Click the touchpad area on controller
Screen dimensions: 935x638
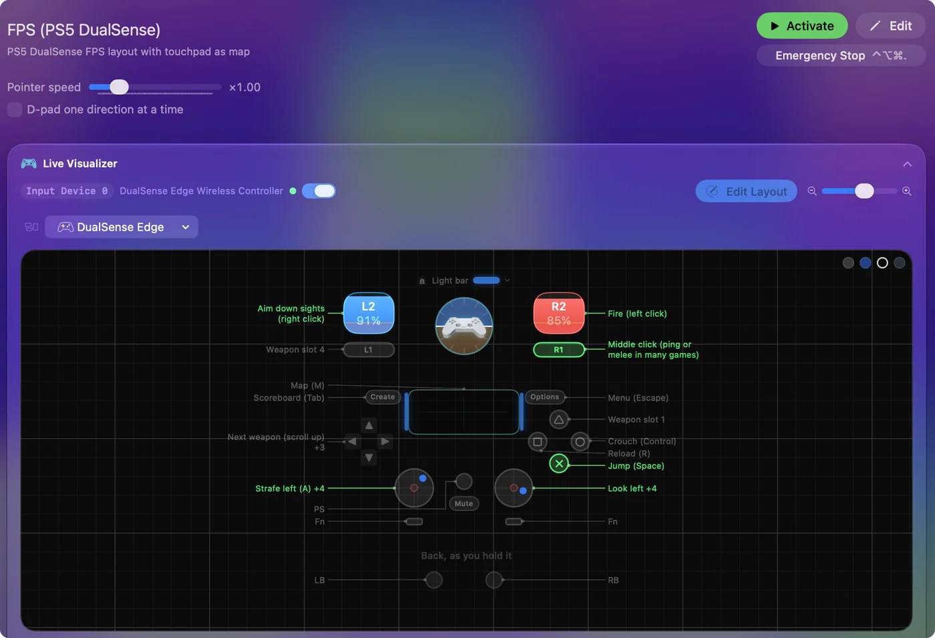(x=464, y=412)
